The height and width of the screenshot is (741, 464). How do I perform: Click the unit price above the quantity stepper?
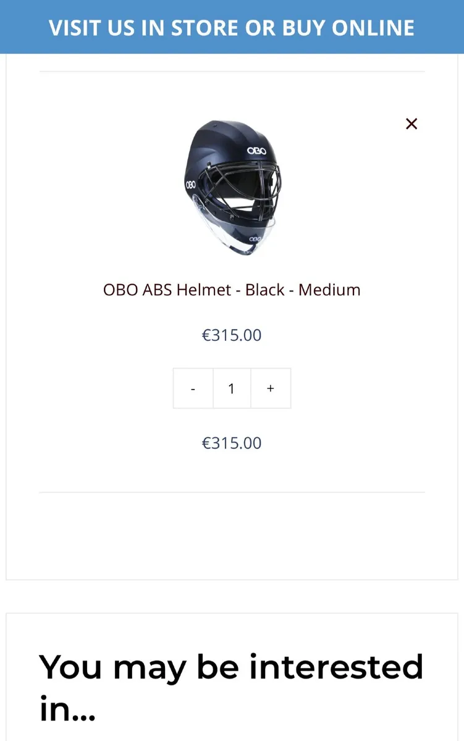(x=232, y=335)
